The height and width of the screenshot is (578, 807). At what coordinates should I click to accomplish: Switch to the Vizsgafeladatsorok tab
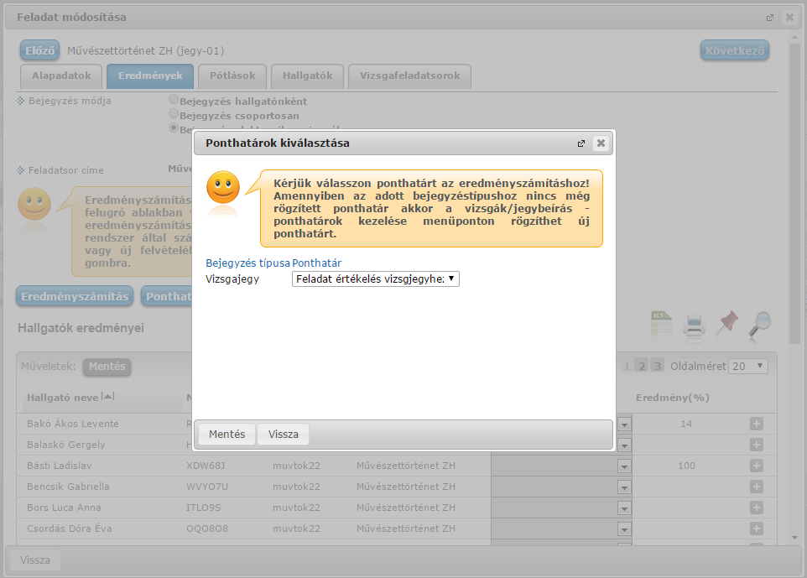[x=409, y=76]
